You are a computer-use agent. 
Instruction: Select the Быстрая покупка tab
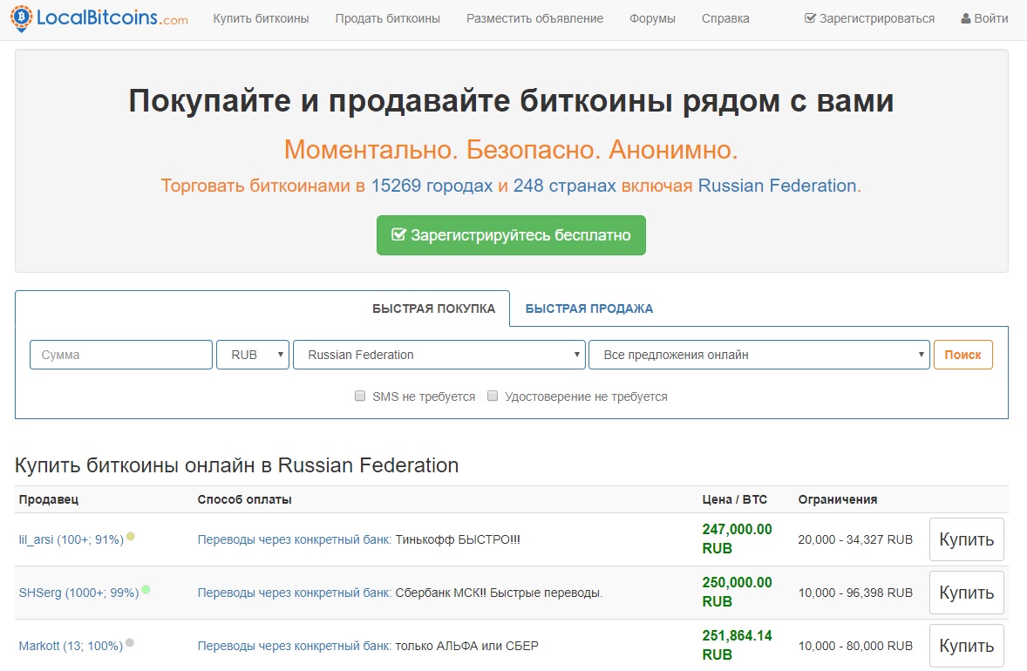[433, 308]
